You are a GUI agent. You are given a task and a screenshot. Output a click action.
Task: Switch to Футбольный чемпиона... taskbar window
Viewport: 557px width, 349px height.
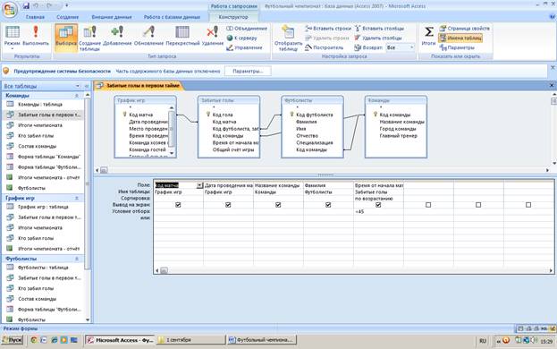pos(261,340)
